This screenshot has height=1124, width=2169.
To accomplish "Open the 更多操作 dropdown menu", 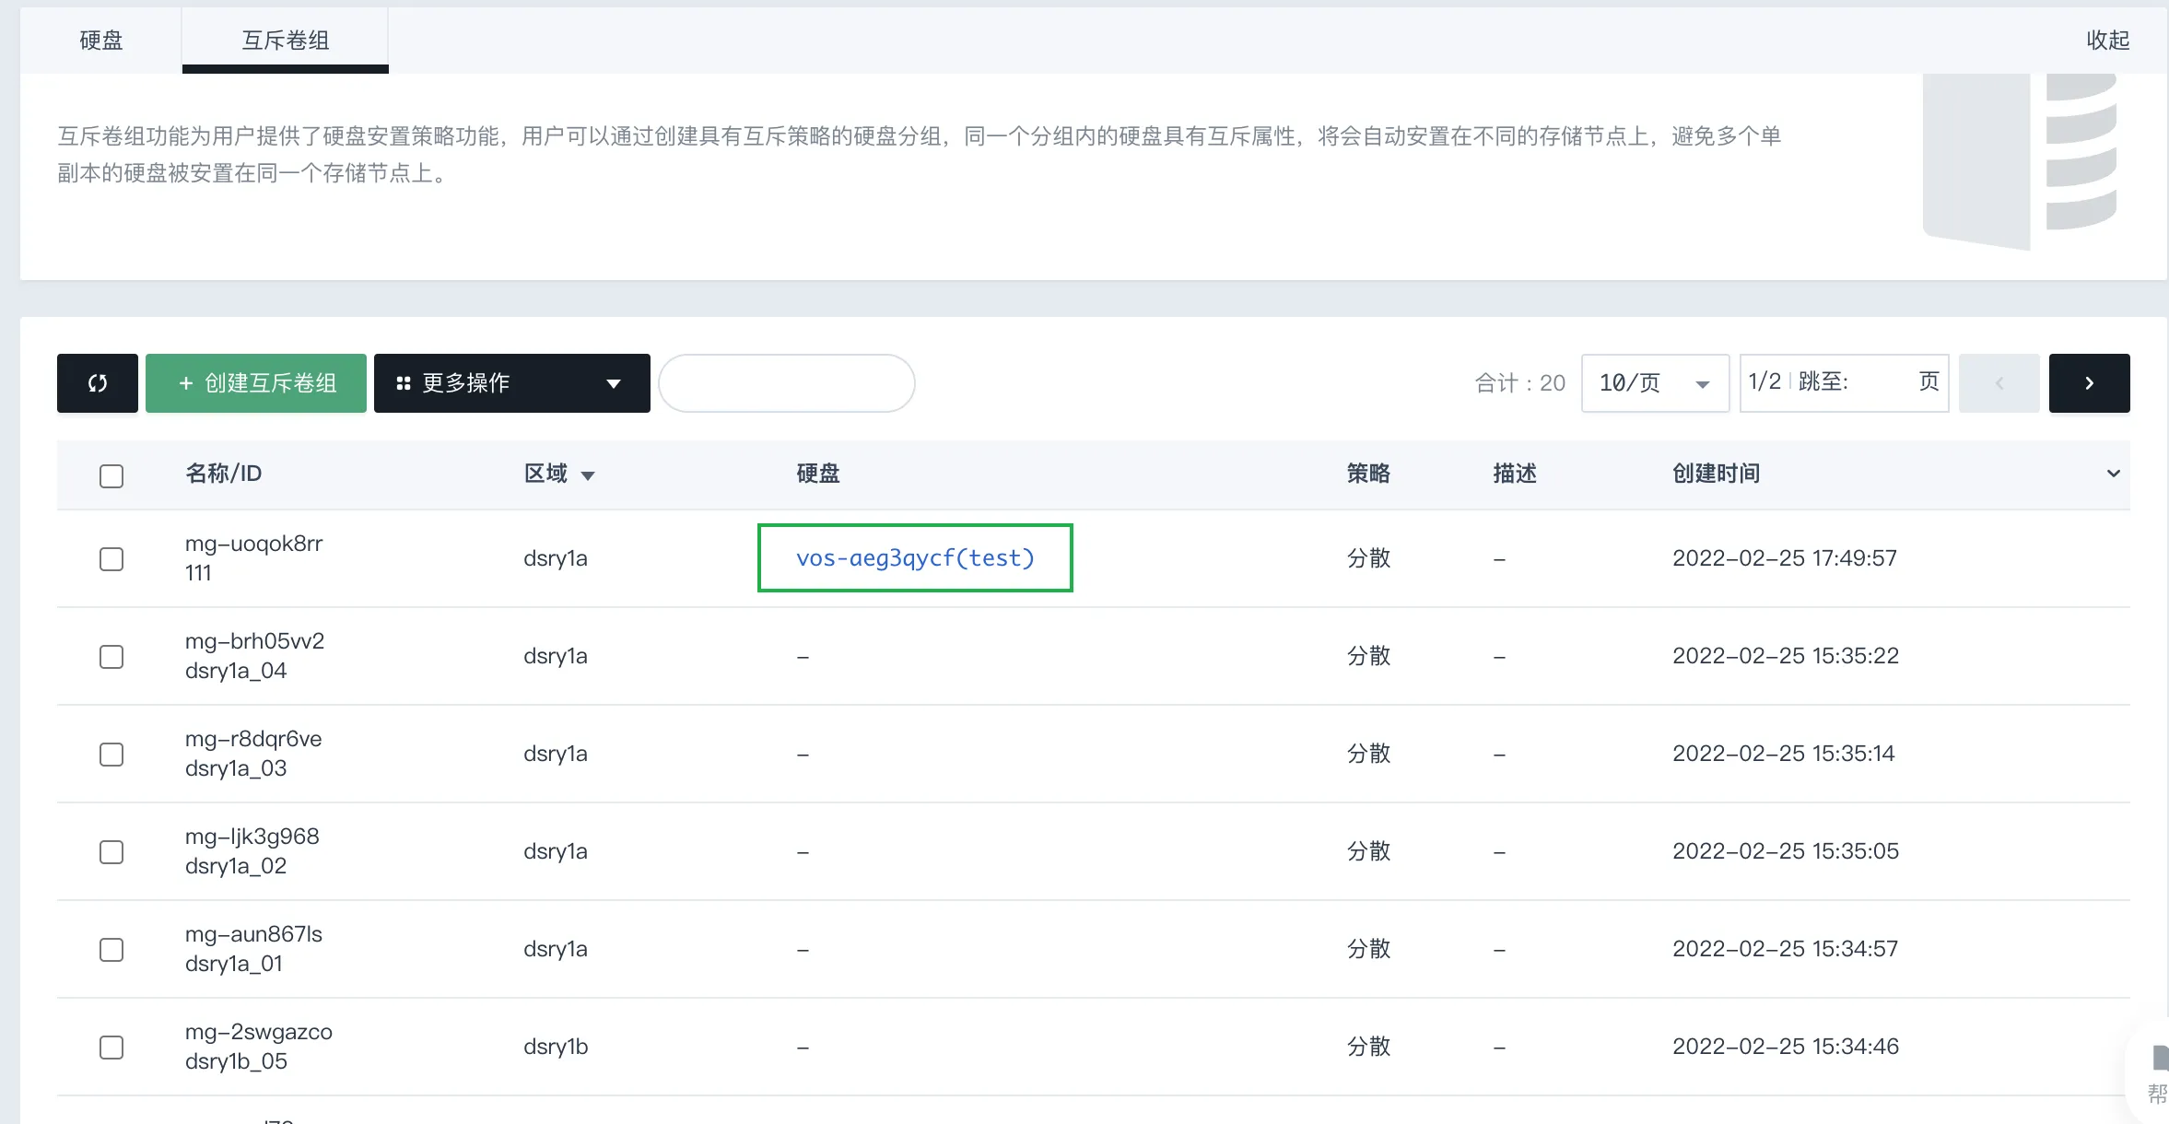I will coord(512,383).
